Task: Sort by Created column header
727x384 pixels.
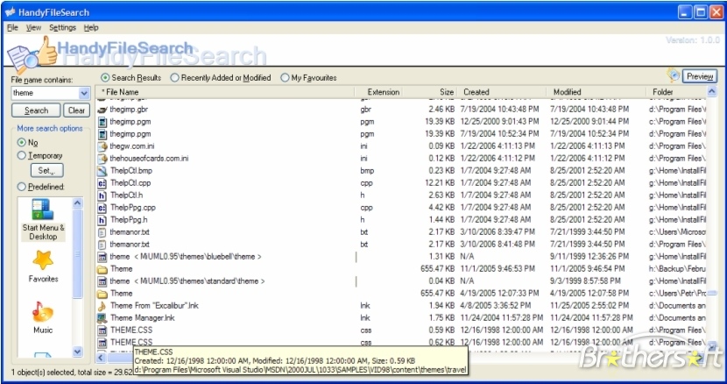Action: [503, 92]
